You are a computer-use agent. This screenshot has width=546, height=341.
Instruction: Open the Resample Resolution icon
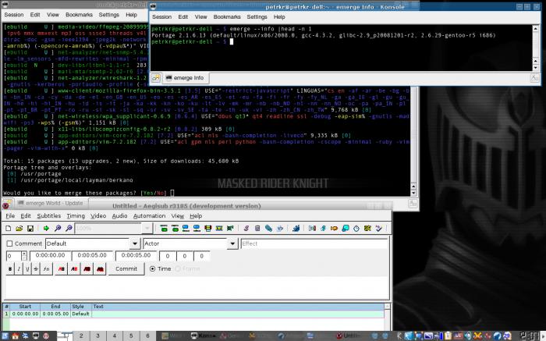pos(346,228)
